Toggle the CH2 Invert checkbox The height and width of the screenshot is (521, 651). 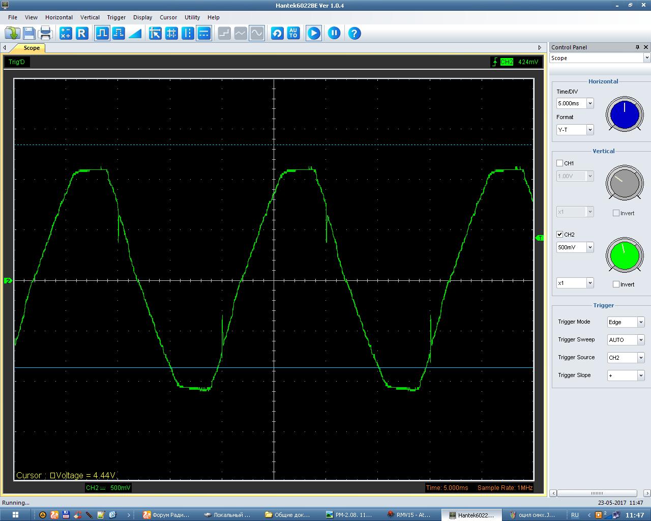click(616, 284)
